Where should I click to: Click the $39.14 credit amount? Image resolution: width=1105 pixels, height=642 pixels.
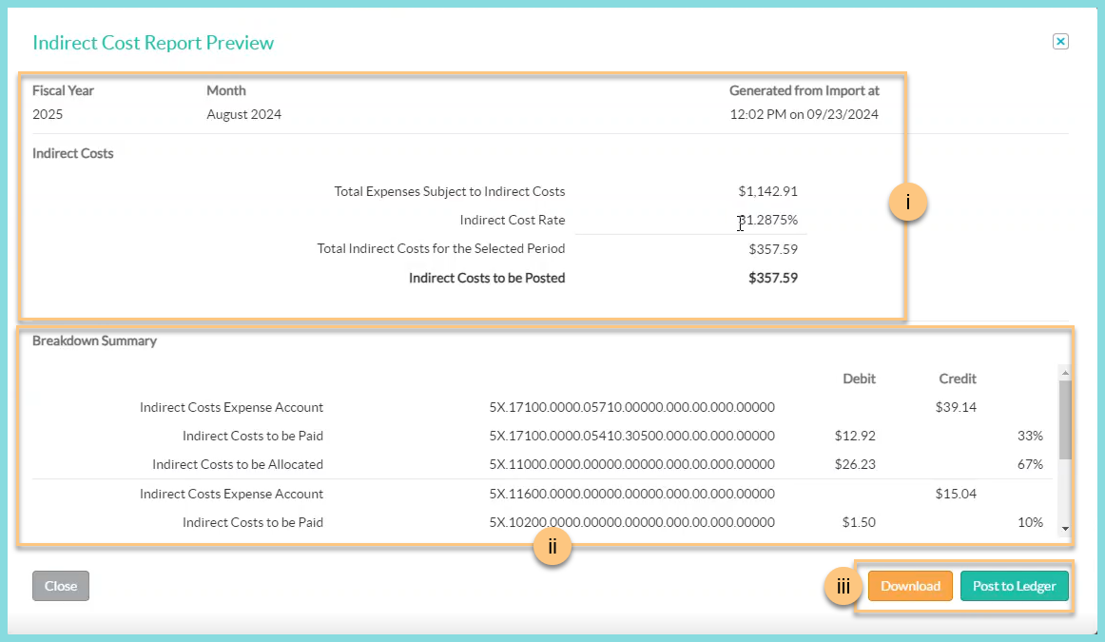(x=956, y=407)
